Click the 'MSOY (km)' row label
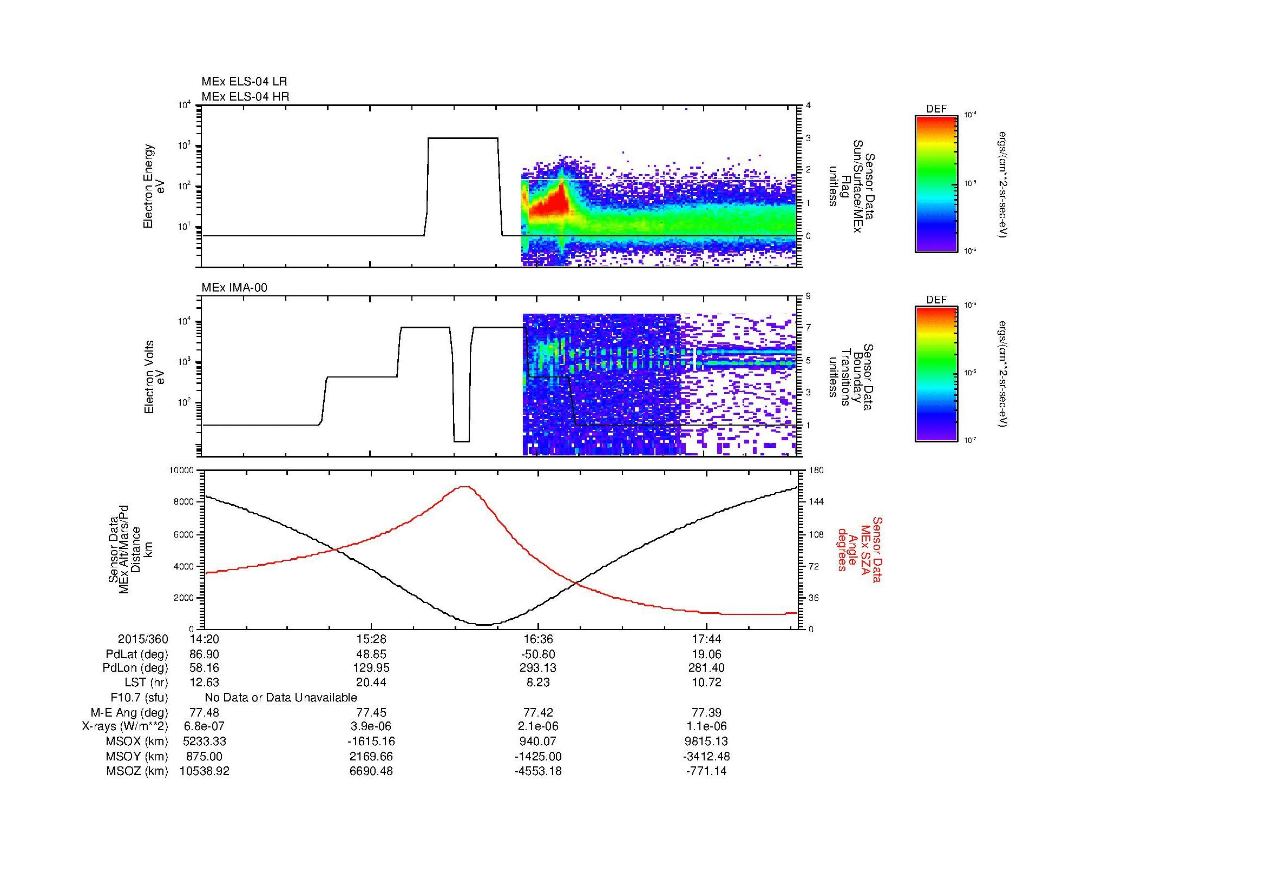1266x894 pixels. click(x=137, y=756)
